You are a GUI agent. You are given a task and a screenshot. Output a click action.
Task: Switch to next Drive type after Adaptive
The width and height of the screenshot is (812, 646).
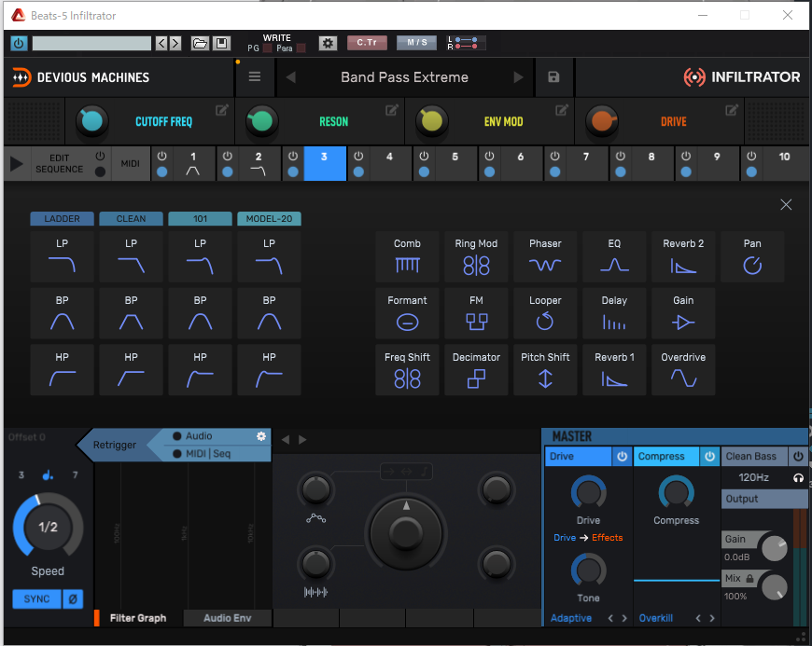[624, 618]
